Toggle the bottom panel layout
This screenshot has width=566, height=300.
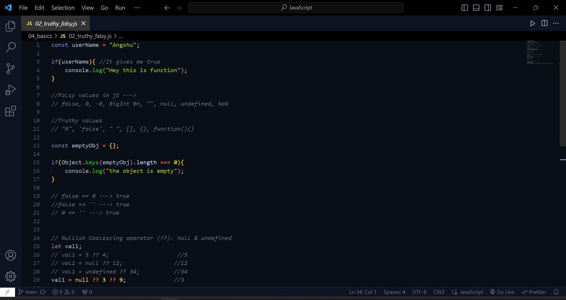tap(476, 8)
